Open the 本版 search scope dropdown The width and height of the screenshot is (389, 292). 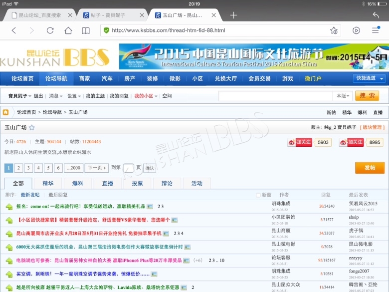click(342, 96)
